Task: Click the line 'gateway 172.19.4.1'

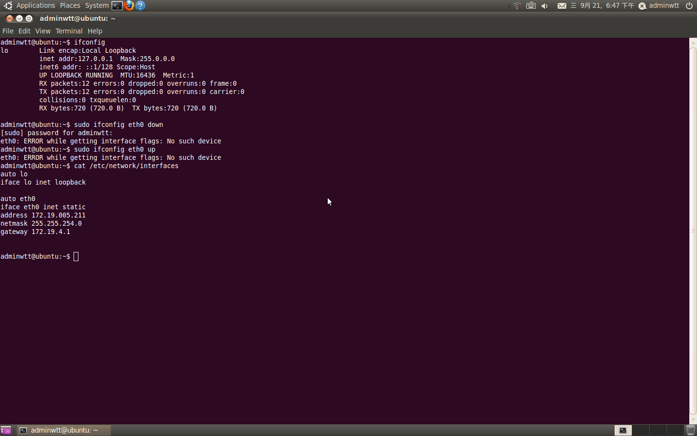Action: click(35, 232)
